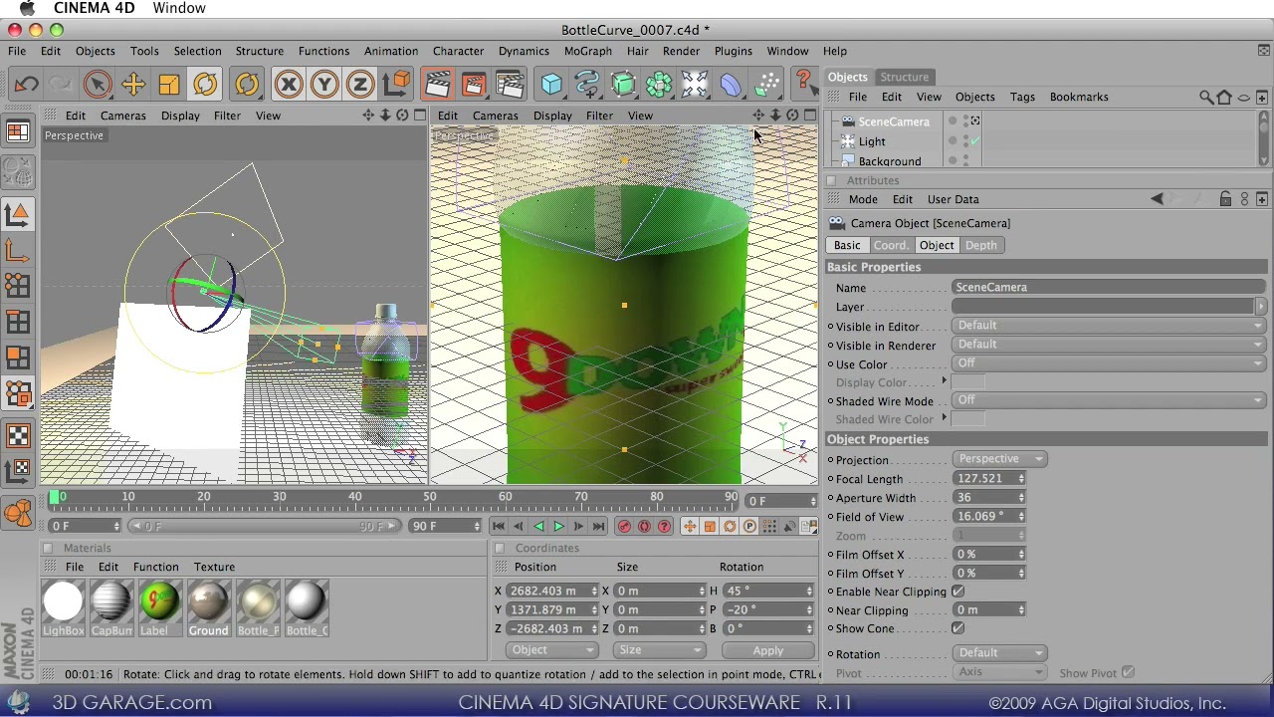This screenshot has width=1274, height=717.
Task: Select the Ground material thumbnail
Action: (208, 607)
